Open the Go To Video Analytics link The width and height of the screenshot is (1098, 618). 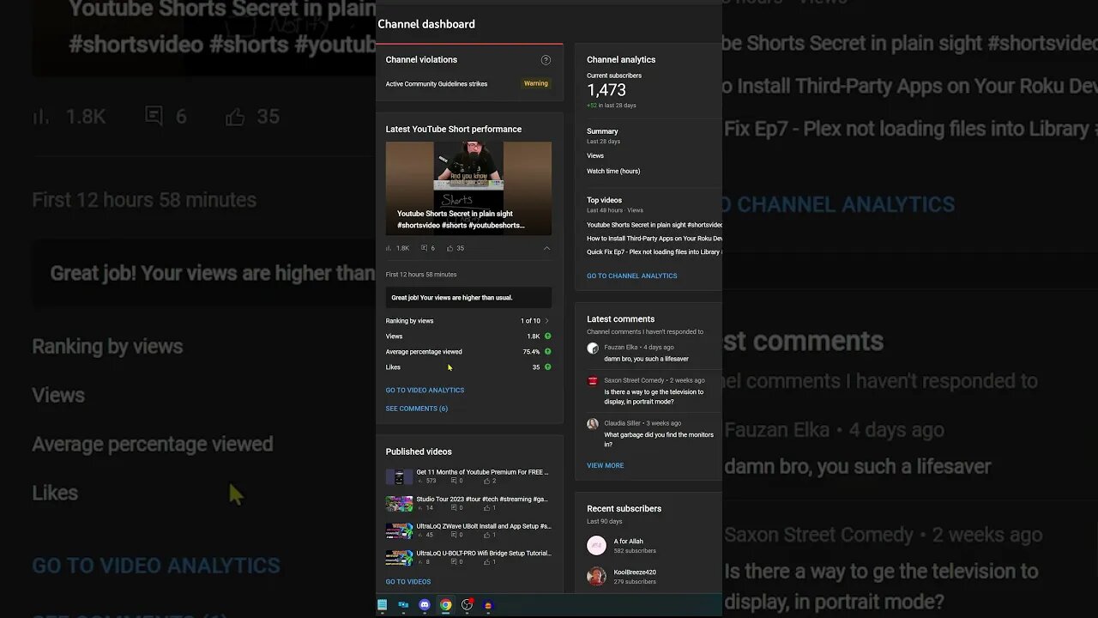425,391
